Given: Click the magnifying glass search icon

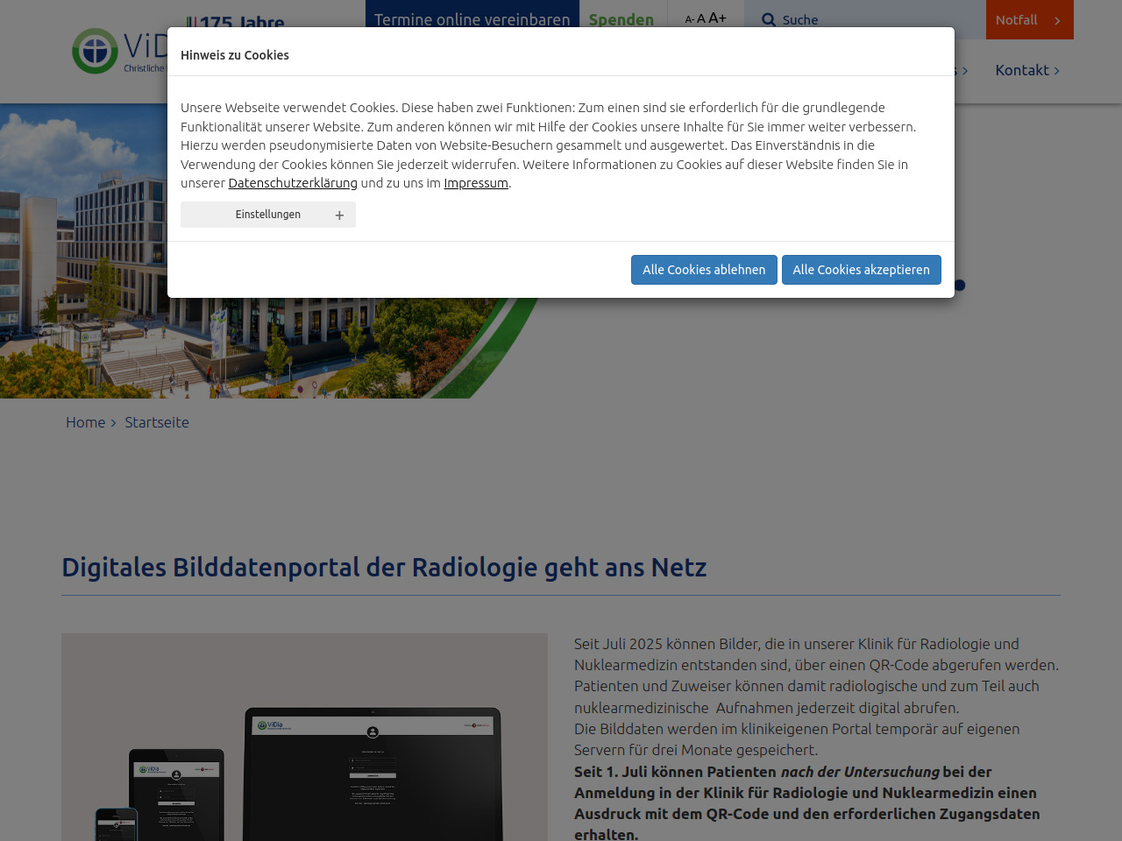Looking at the screenshot, I should (x=769, y=20).
